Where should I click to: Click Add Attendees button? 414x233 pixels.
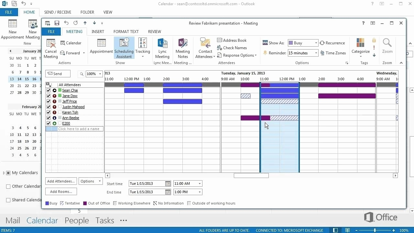tap(61, 181)
